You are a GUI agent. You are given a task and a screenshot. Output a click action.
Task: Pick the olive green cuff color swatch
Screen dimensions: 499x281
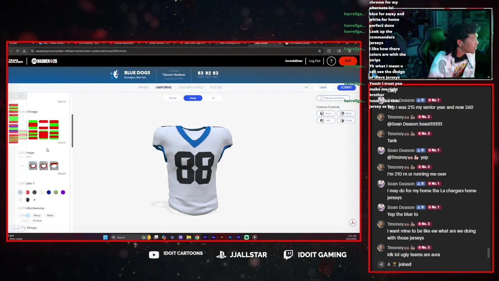[x=56, y=192]
